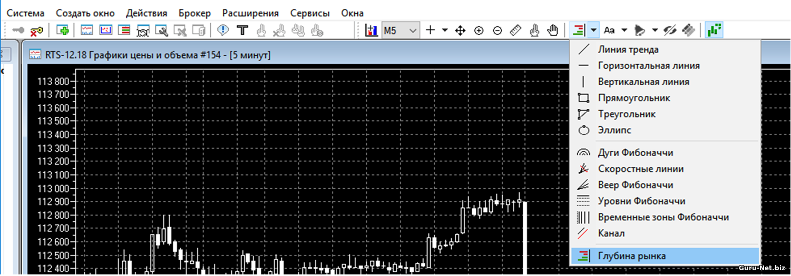791x276 pixels.
Task: Select the crosshair plus tool
Action: [x=431, y=30]
